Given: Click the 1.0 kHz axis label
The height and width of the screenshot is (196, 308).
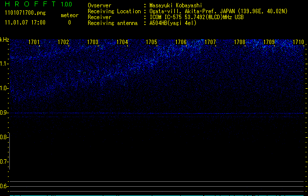Looking at the screenshot, I should [4, 88].
